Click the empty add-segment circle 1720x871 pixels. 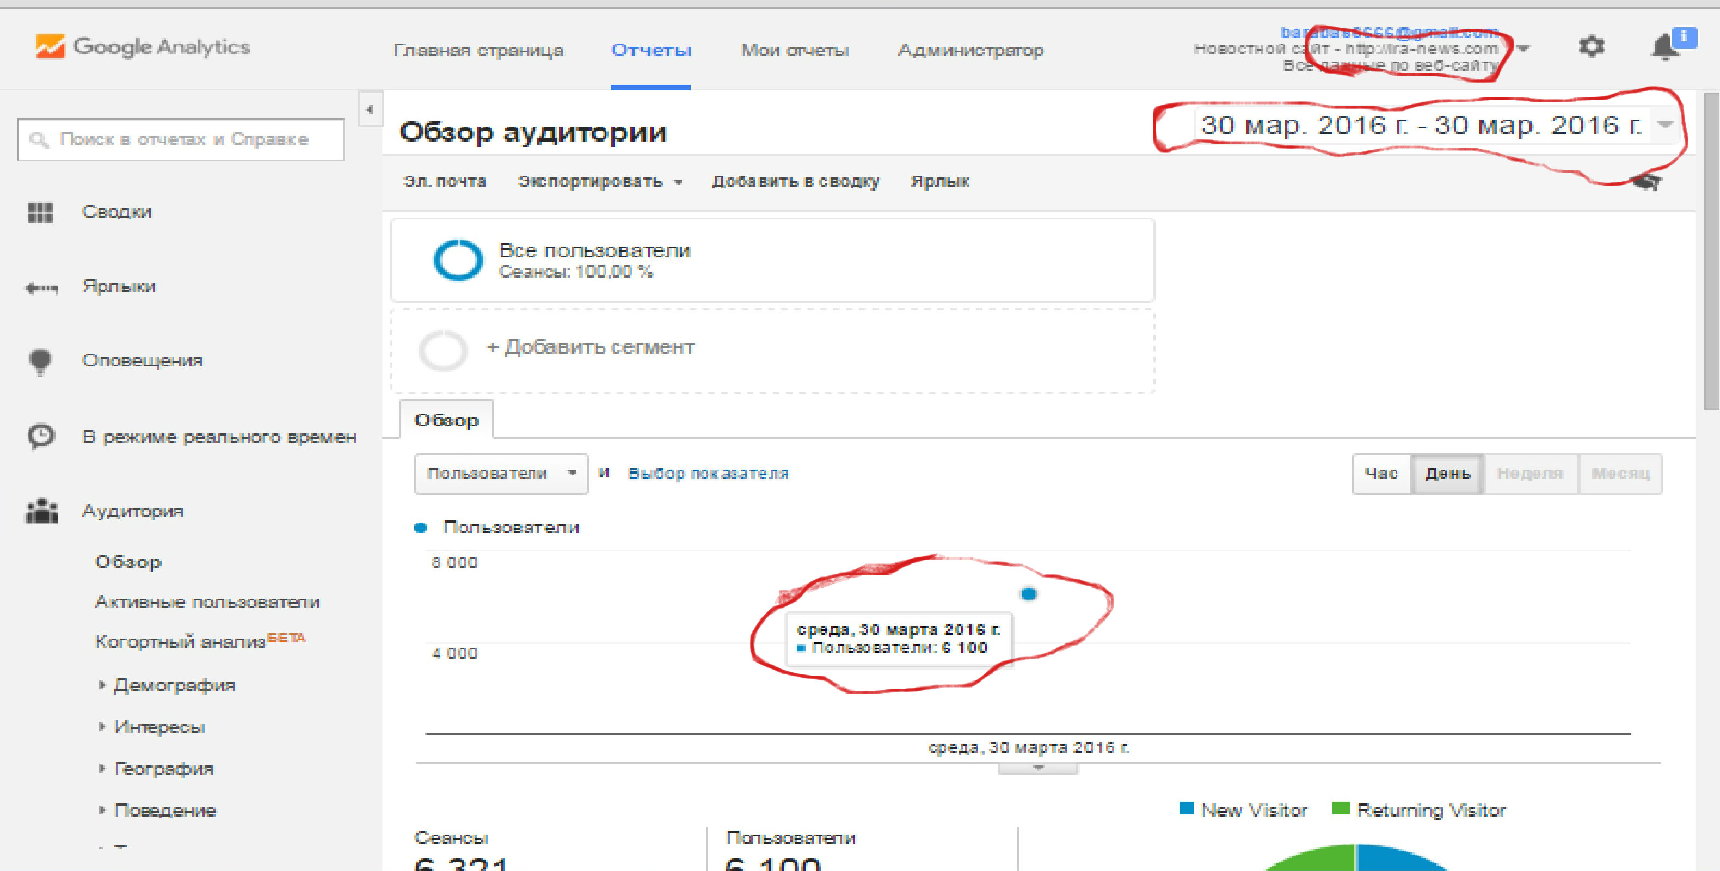pyautogui.click(x=442, y=350)
